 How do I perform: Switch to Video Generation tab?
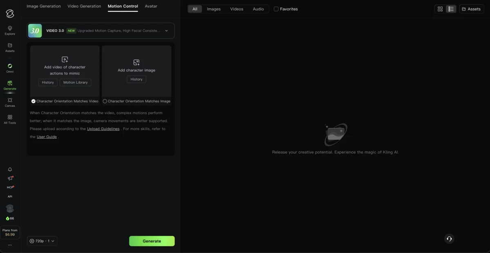[84, 6]
